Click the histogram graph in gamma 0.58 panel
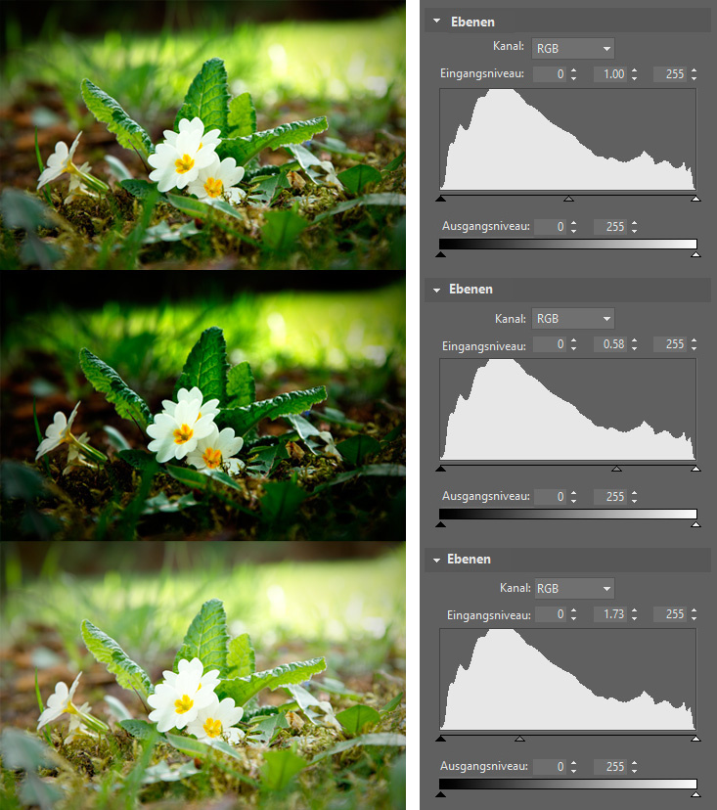Viewport: 717px width, 810px height. click(x=567, y=409)
